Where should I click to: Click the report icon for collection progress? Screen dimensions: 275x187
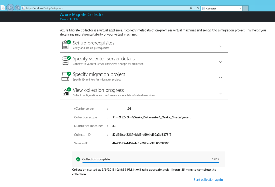pyautogui.click(x=66, y=92)
